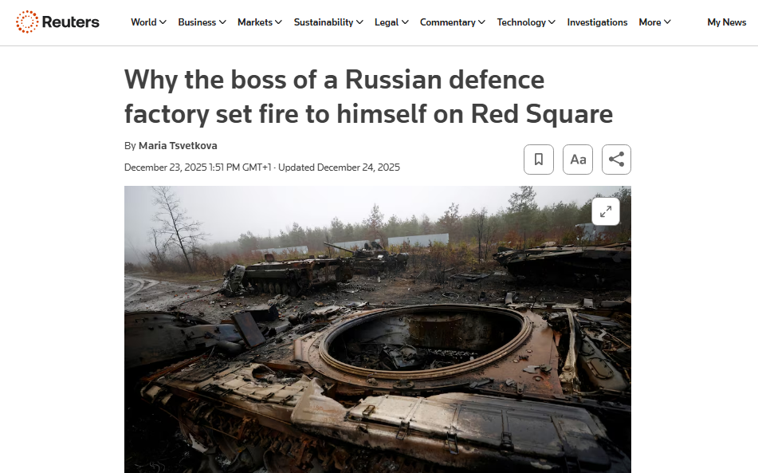Expand the Markets menu chevron

(x=278, y=22)
